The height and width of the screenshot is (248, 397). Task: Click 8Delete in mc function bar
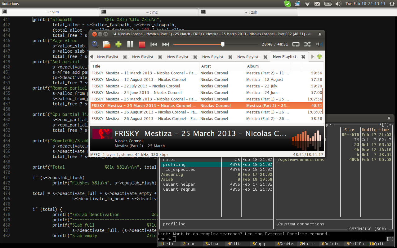pyautogui.click(x=331, y=244)
